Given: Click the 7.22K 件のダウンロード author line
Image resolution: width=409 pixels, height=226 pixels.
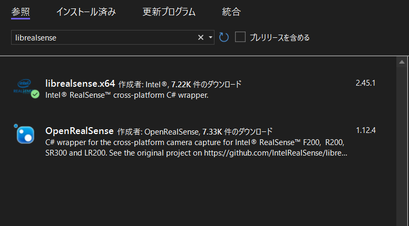Looking at the screenshot, I should (x=180, y=84).
